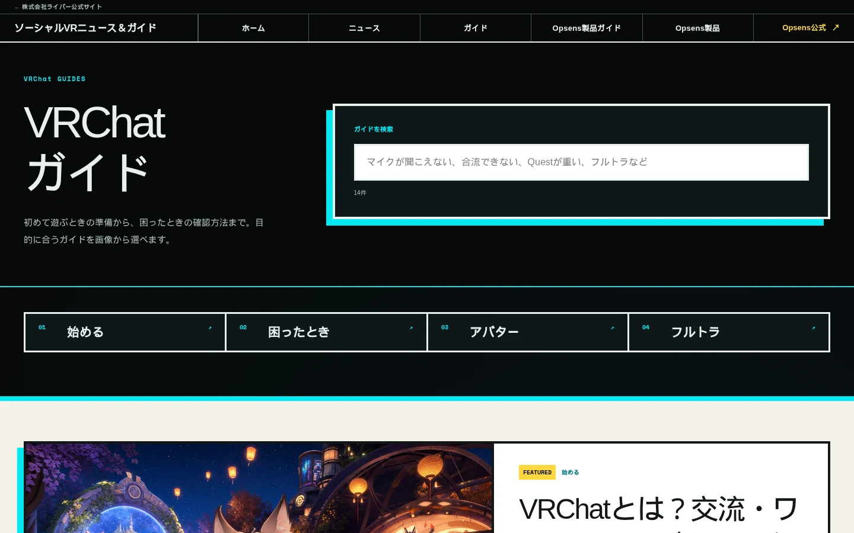Open the 02 困ったとき category card
Image resolution: width=854 pixels, height=533 pixels.
point(326,332)
